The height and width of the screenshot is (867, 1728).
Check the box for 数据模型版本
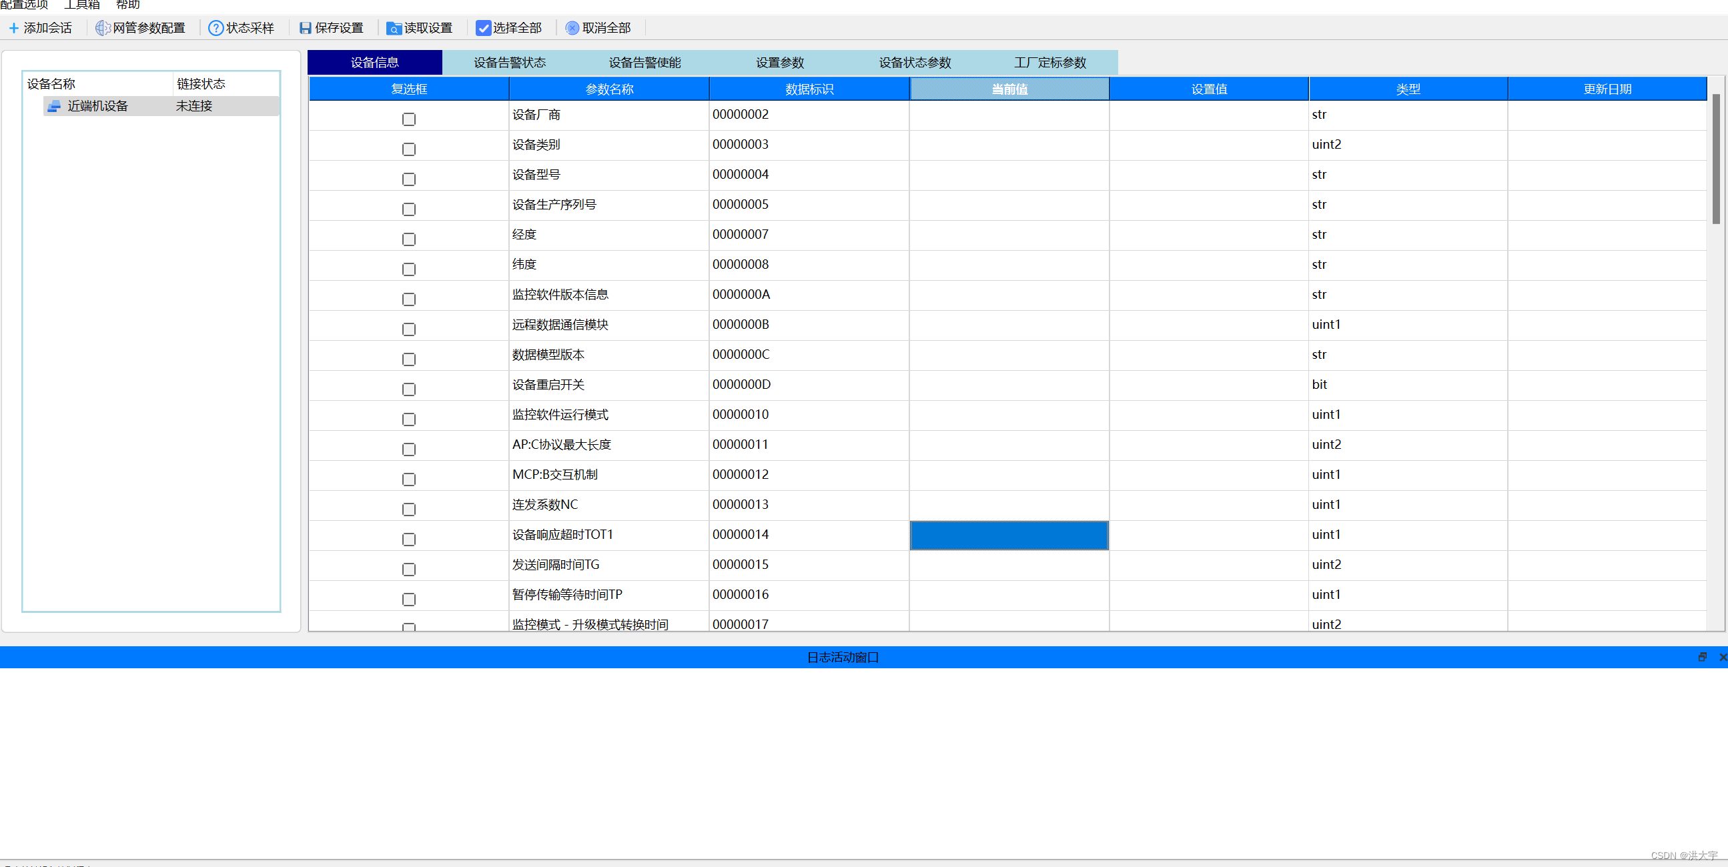click(x=408, y=359)
